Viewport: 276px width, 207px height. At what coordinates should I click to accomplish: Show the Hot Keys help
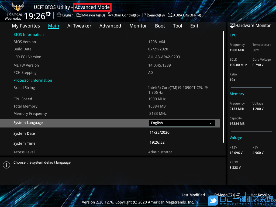click(x=261, y=195)
